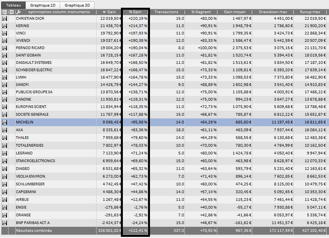Open wrench settings icon in header
The image size is (329, 238).
19,12
